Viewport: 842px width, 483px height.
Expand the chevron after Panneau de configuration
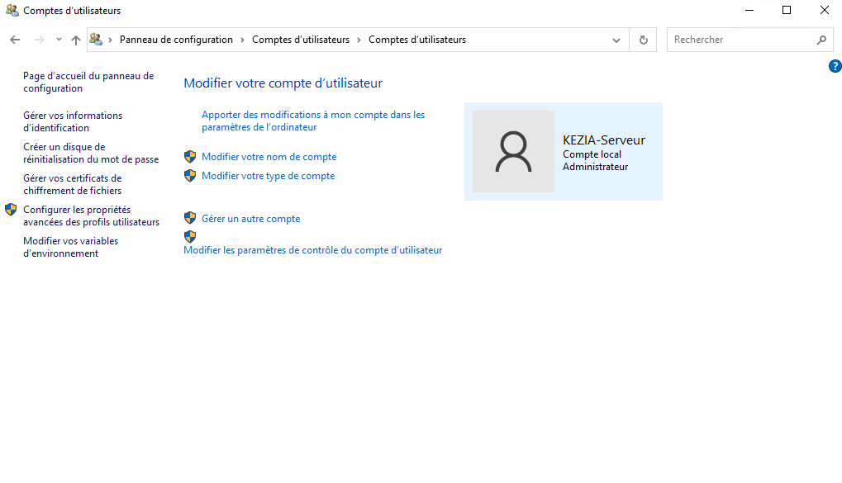242,40
